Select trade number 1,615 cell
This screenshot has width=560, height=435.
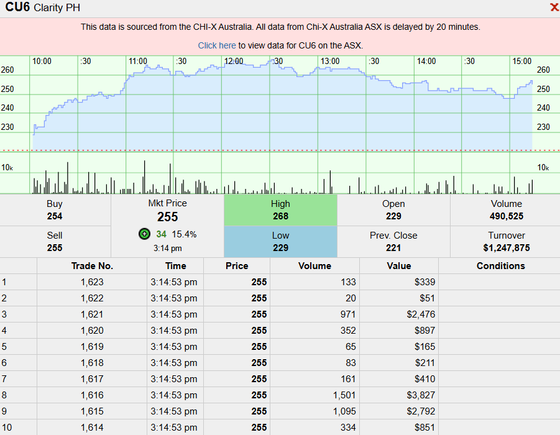click(92, 411)
